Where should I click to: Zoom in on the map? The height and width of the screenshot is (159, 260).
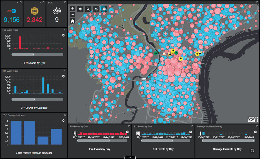(73, 8)
